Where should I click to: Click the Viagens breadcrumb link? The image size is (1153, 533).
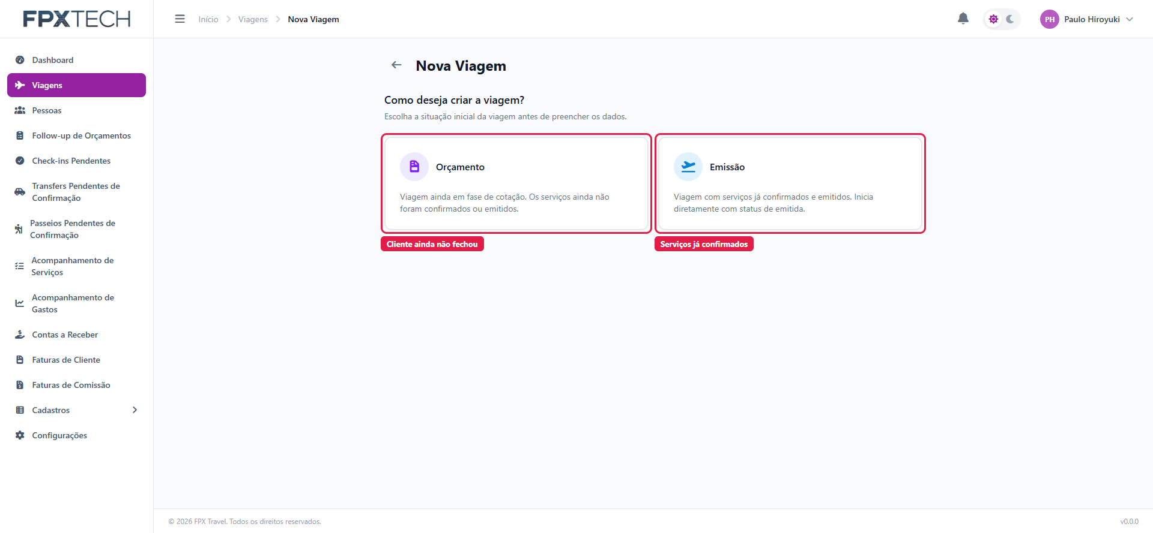tap(253, 19)
